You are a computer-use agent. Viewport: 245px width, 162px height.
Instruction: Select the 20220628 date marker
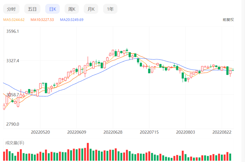pyautogui.click(x=113, y=132)
